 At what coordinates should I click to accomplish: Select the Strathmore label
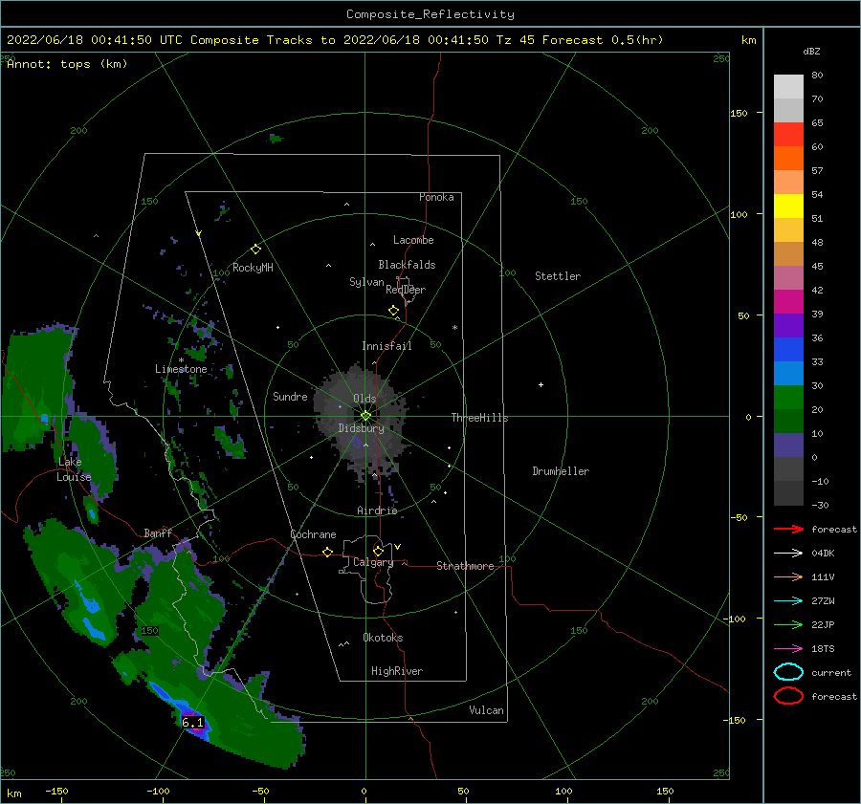pos(465,566)
